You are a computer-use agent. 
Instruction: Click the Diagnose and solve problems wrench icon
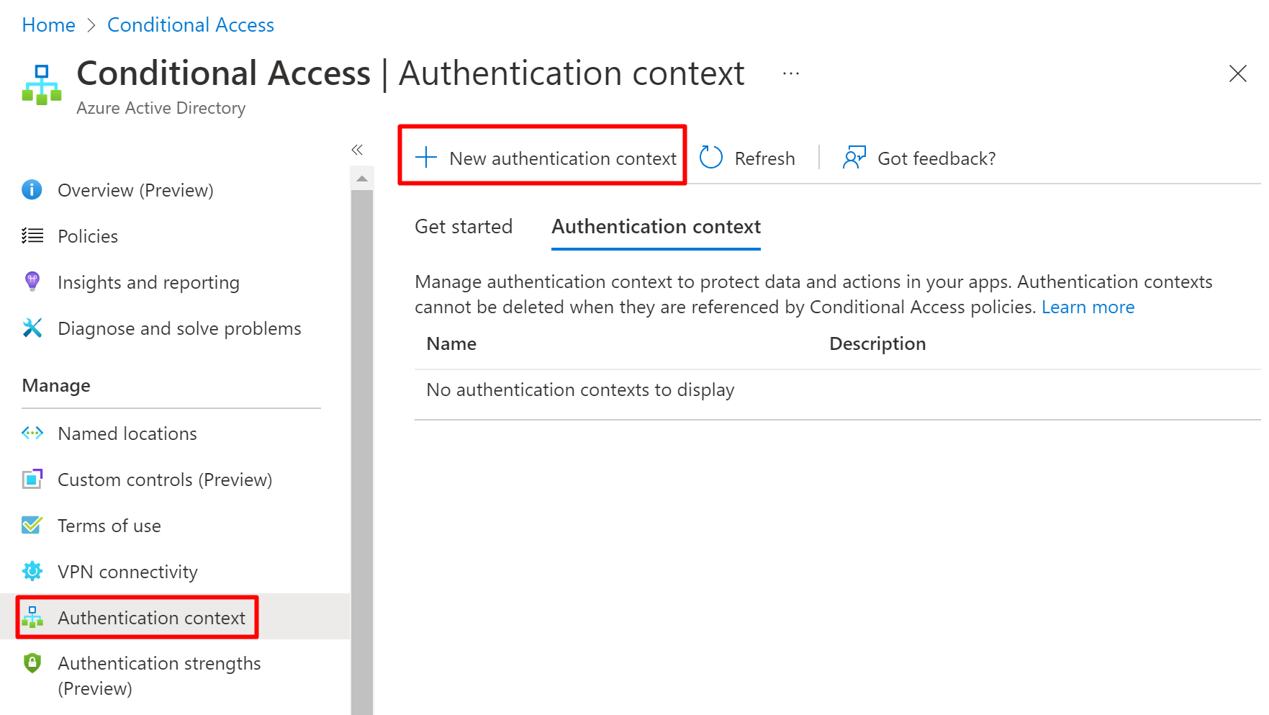click(x=32, y=328)
